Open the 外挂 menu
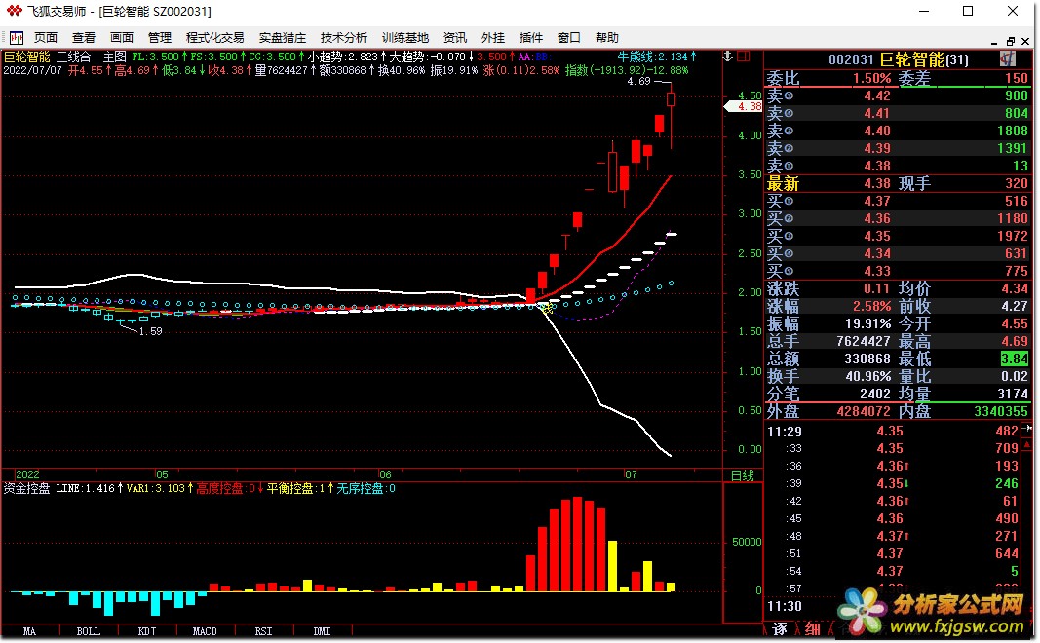 tap(493, 38)
